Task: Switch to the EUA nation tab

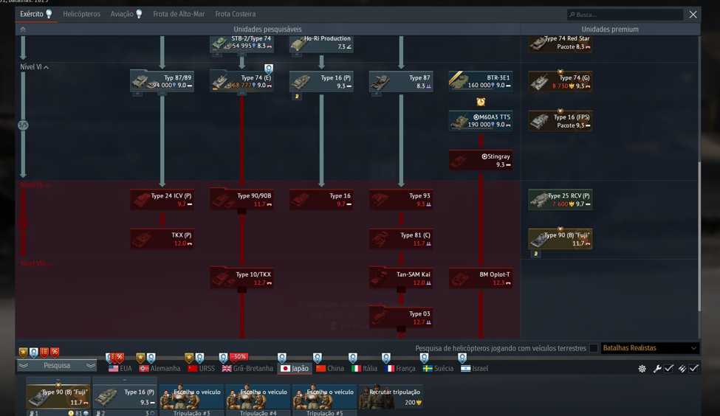Action: pos(120,368)
